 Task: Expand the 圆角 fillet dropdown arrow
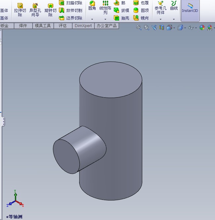coord(92,19)
